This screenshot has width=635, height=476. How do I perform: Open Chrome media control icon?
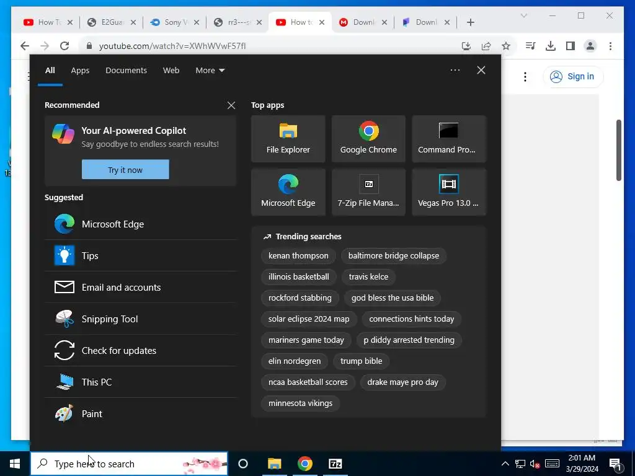pos(530,46)
